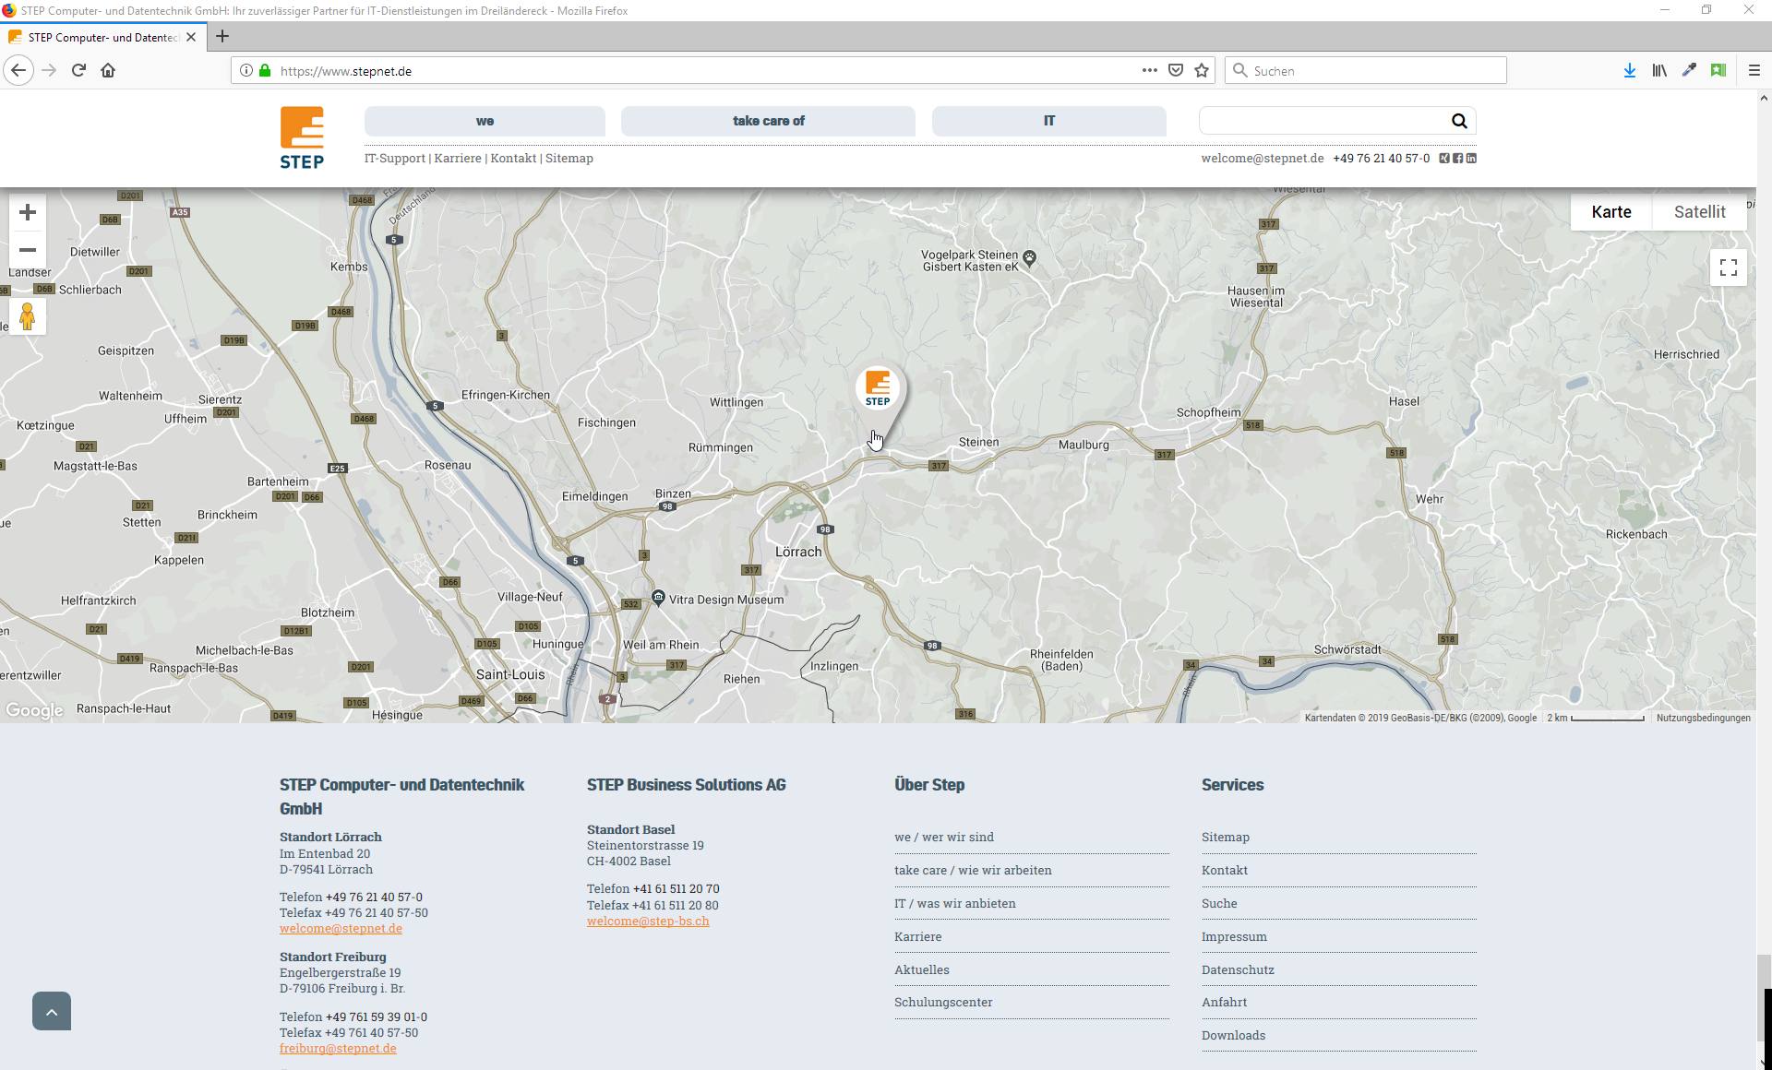The height and width of the screenshot is (1070, 1772).
Task: Open the 'IT' navigation menu
Action: (x=1048, y=121)
